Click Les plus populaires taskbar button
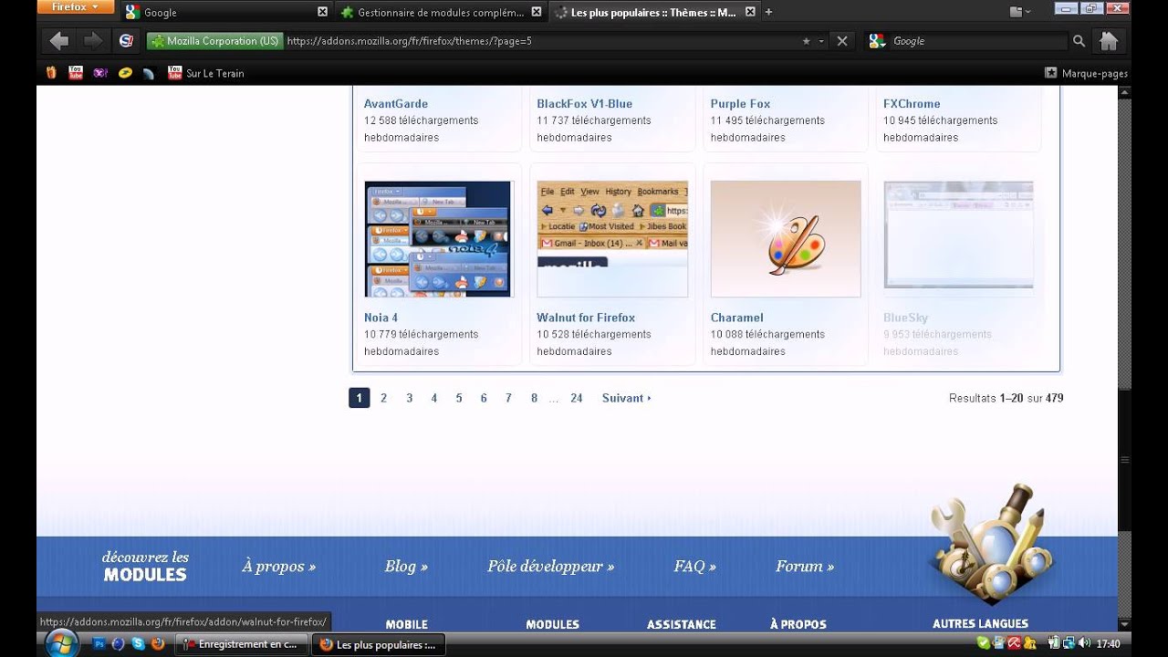 click(x=379, y=644)
